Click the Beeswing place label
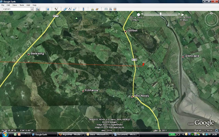The image size is (219, 137). [x=37, y=53]
